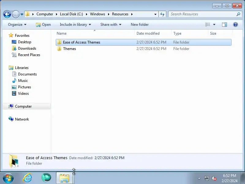Viewport: 245px width, 184px height.
Task: Select Resources in the address breadcrumb
Action: tap(120, 14)
